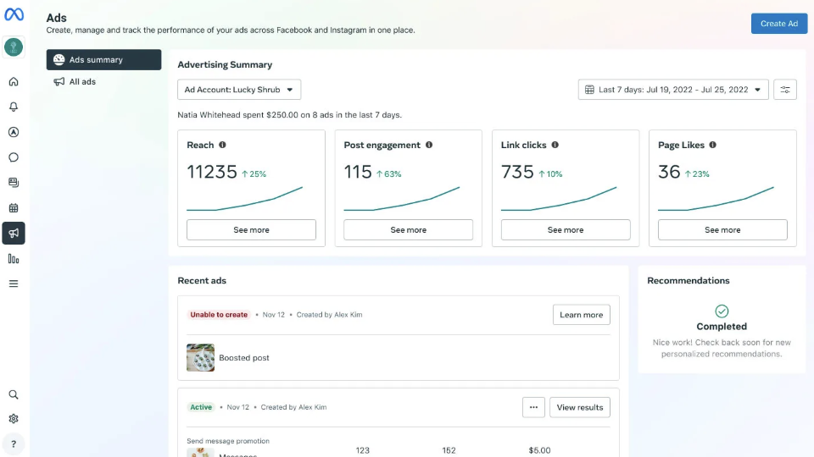This screenshot has height=457, width=814.
Task: Click the Page Likes trend chart
Action: pyautogui.click(x=716, y=199)
